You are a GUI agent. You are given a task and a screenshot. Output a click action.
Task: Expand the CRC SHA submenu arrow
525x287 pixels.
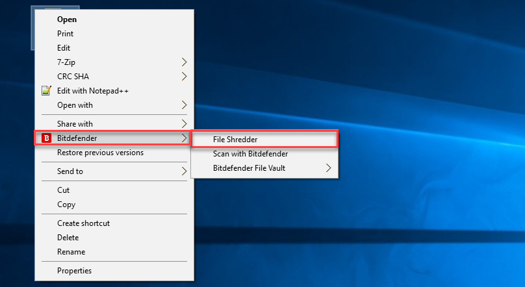click(x=184, y=77)
